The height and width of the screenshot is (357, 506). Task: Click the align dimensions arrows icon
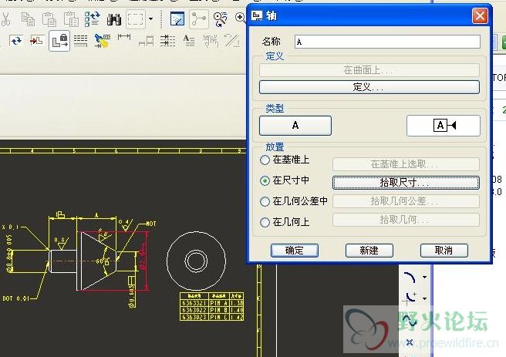[x=167, y=41]
